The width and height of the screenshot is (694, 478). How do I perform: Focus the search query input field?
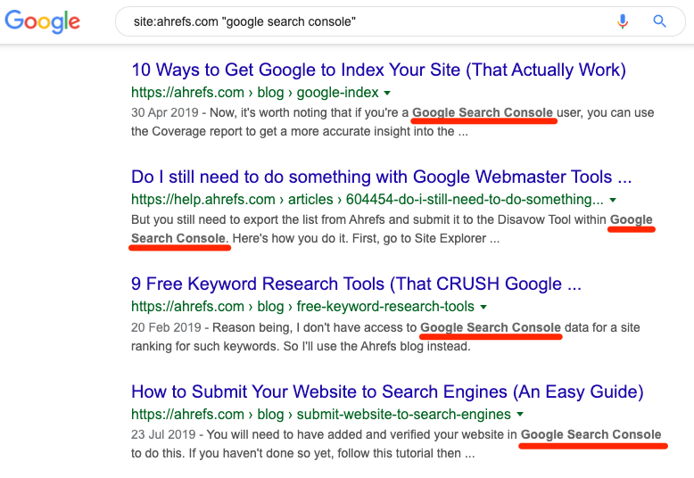357,21
